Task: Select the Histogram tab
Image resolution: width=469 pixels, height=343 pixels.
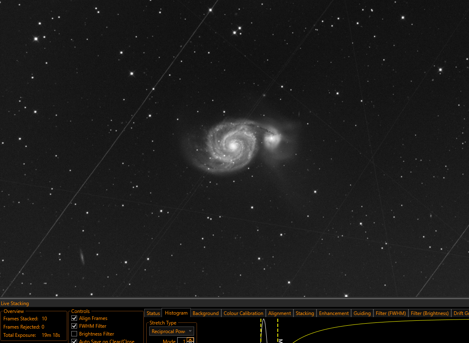Action: click(176, 313)
